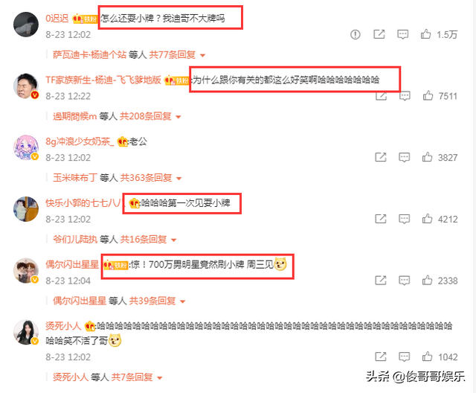476x393 pixels.
Task: Share the comment posted by 0迟迟
Action: pyautogui.click(x=379, y=34)
